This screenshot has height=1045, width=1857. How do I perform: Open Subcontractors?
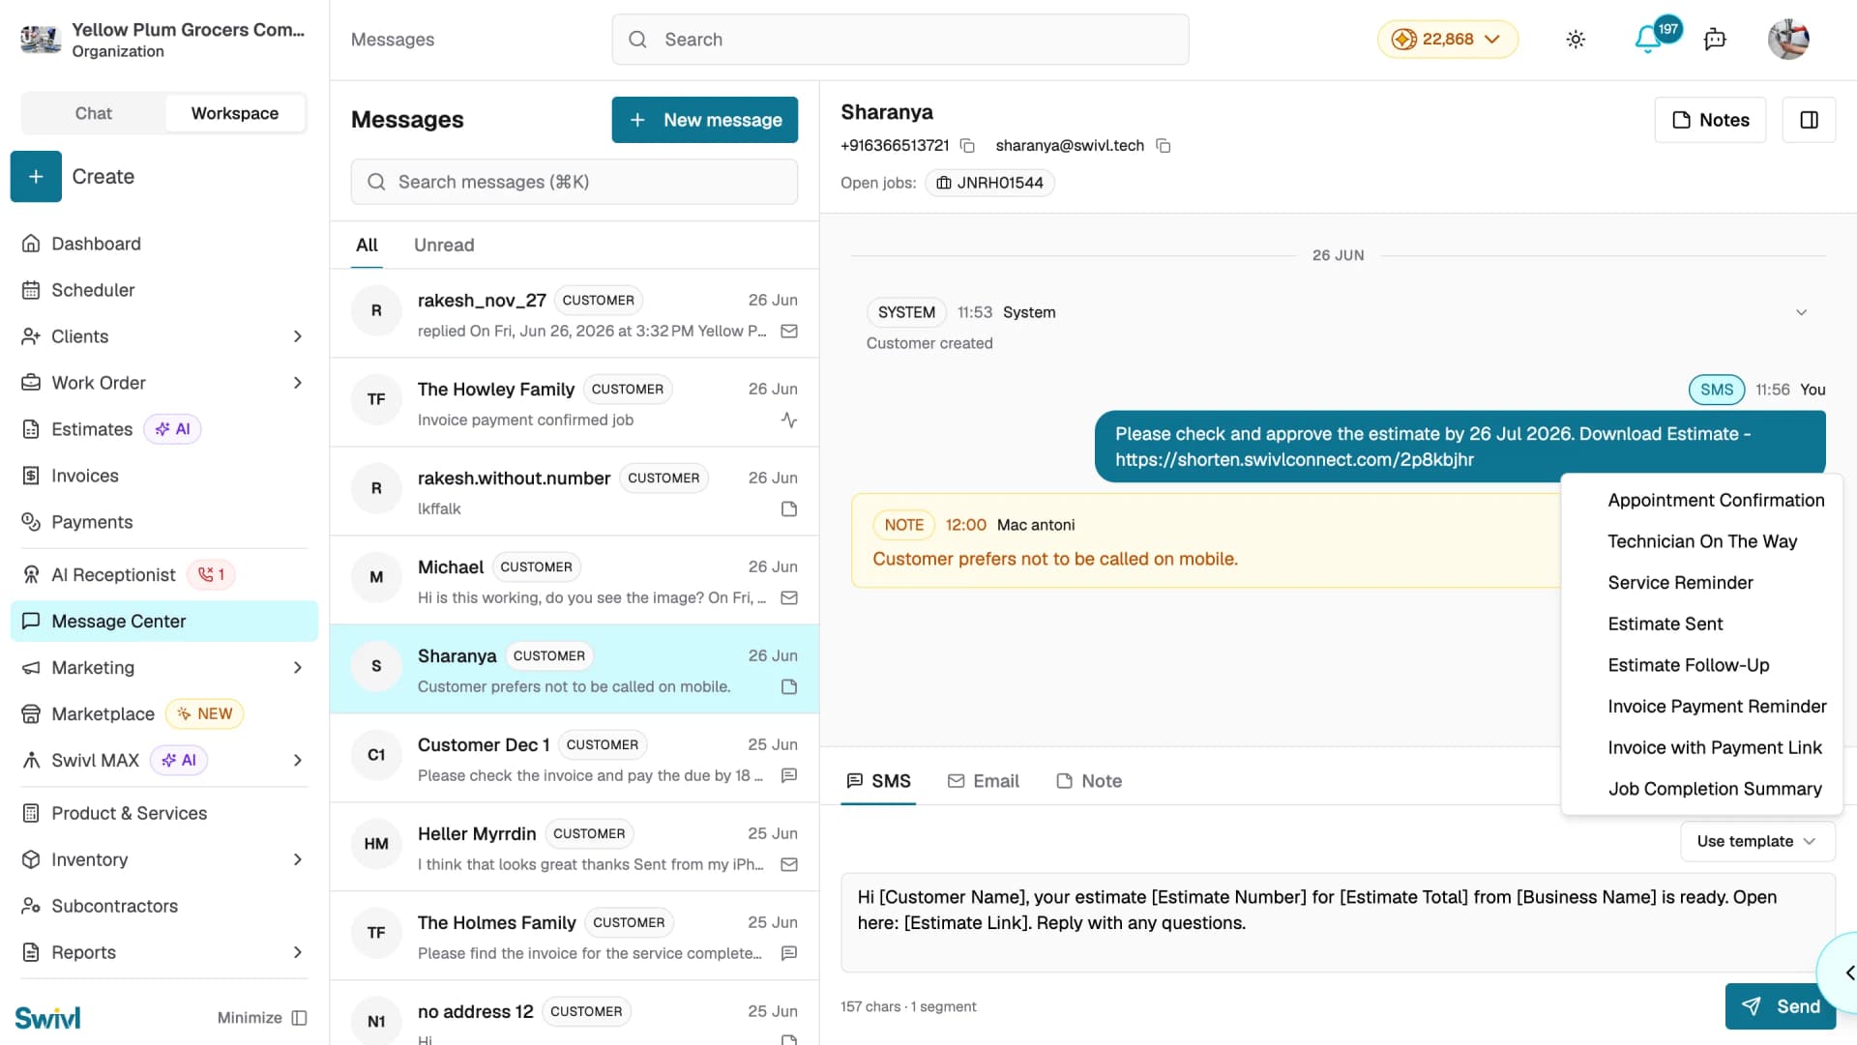tap(164, 907)
